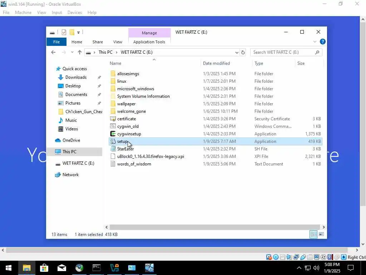Open the Customize Quick Access Toolbar dropdown
366x275 pixels.
(x=78, y=33)
